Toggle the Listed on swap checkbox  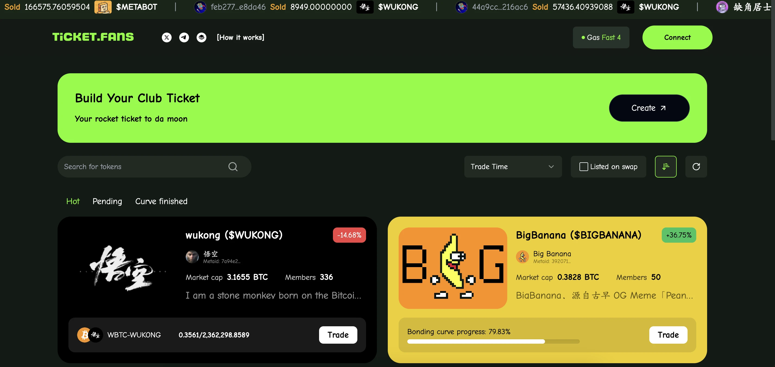[x=584, y=166]
